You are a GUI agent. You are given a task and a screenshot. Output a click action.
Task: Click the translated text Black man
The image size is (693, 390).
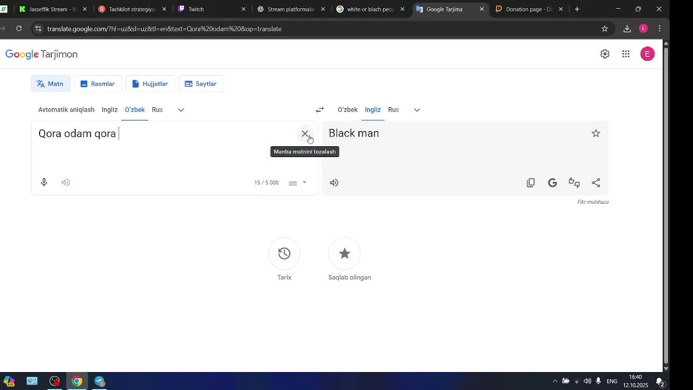coord(354,133)
